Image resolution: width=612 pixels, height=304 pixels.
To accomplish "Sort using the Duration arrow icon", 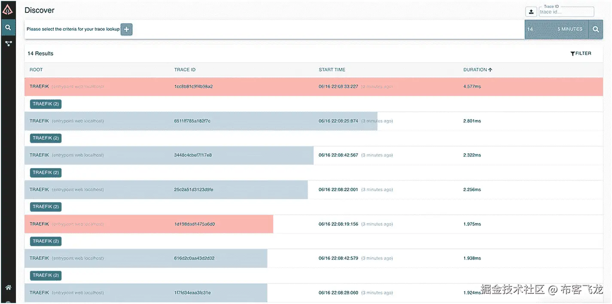I will (x=490, y=70).
